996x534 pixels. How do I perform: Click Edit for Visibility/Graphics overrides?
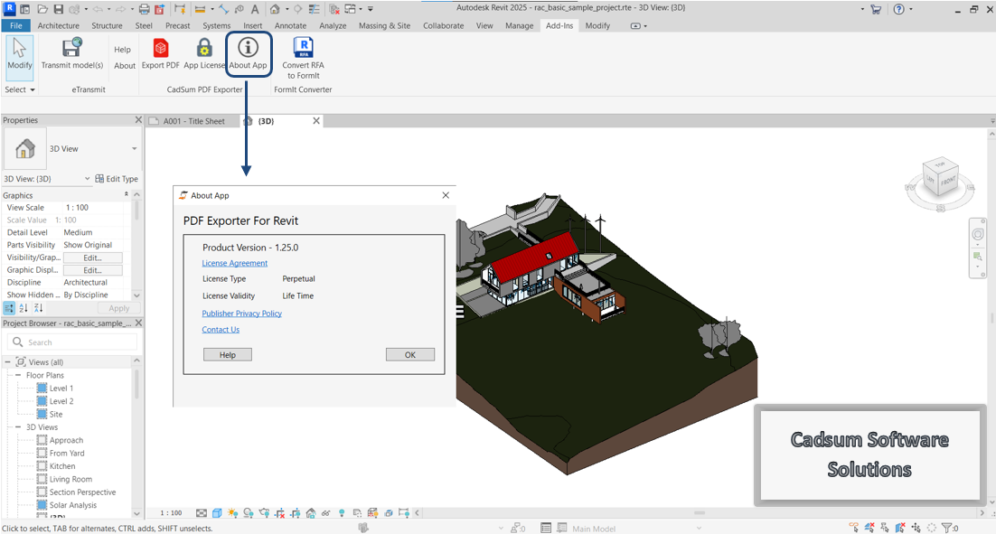[x=92, y=258]
